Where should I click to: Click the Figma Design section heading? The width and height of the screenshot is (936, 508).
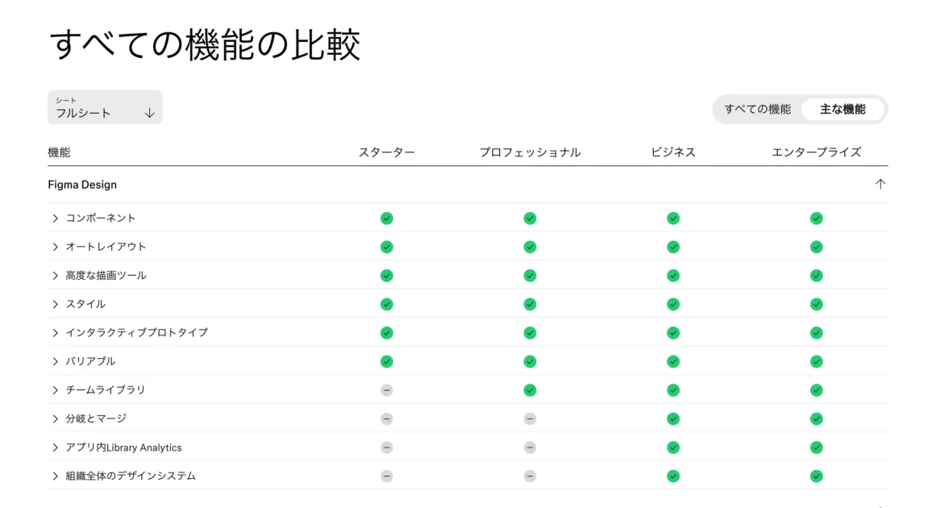[x=82, y=185]
